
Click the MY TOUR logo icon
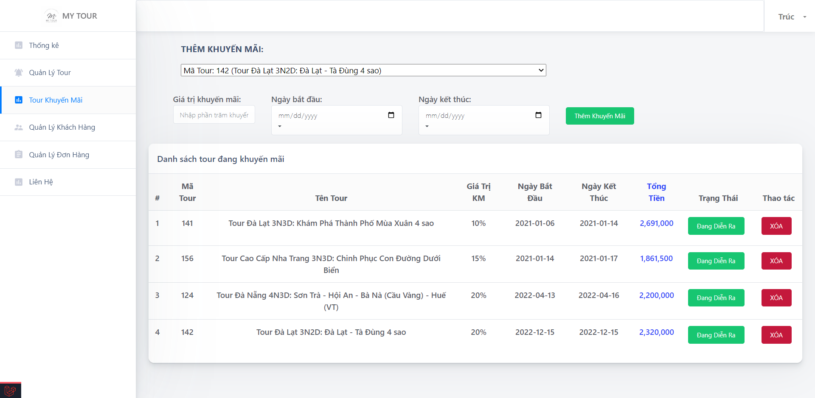[51, 16]
